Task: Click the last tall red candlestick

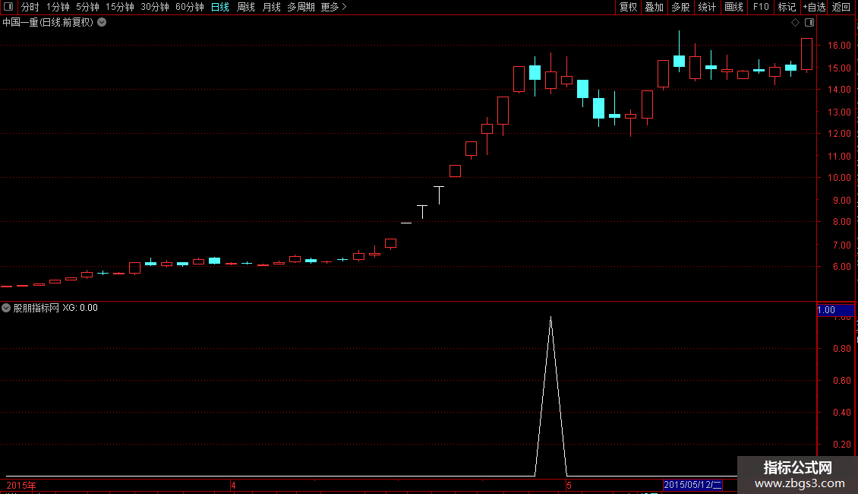Action: 806,54
